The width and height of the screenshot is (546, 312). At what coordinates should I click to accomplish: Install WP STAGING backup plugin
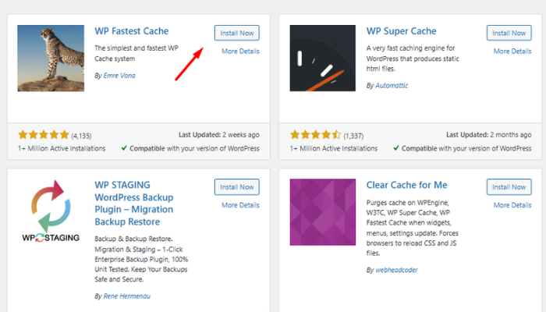pos(236,186)
